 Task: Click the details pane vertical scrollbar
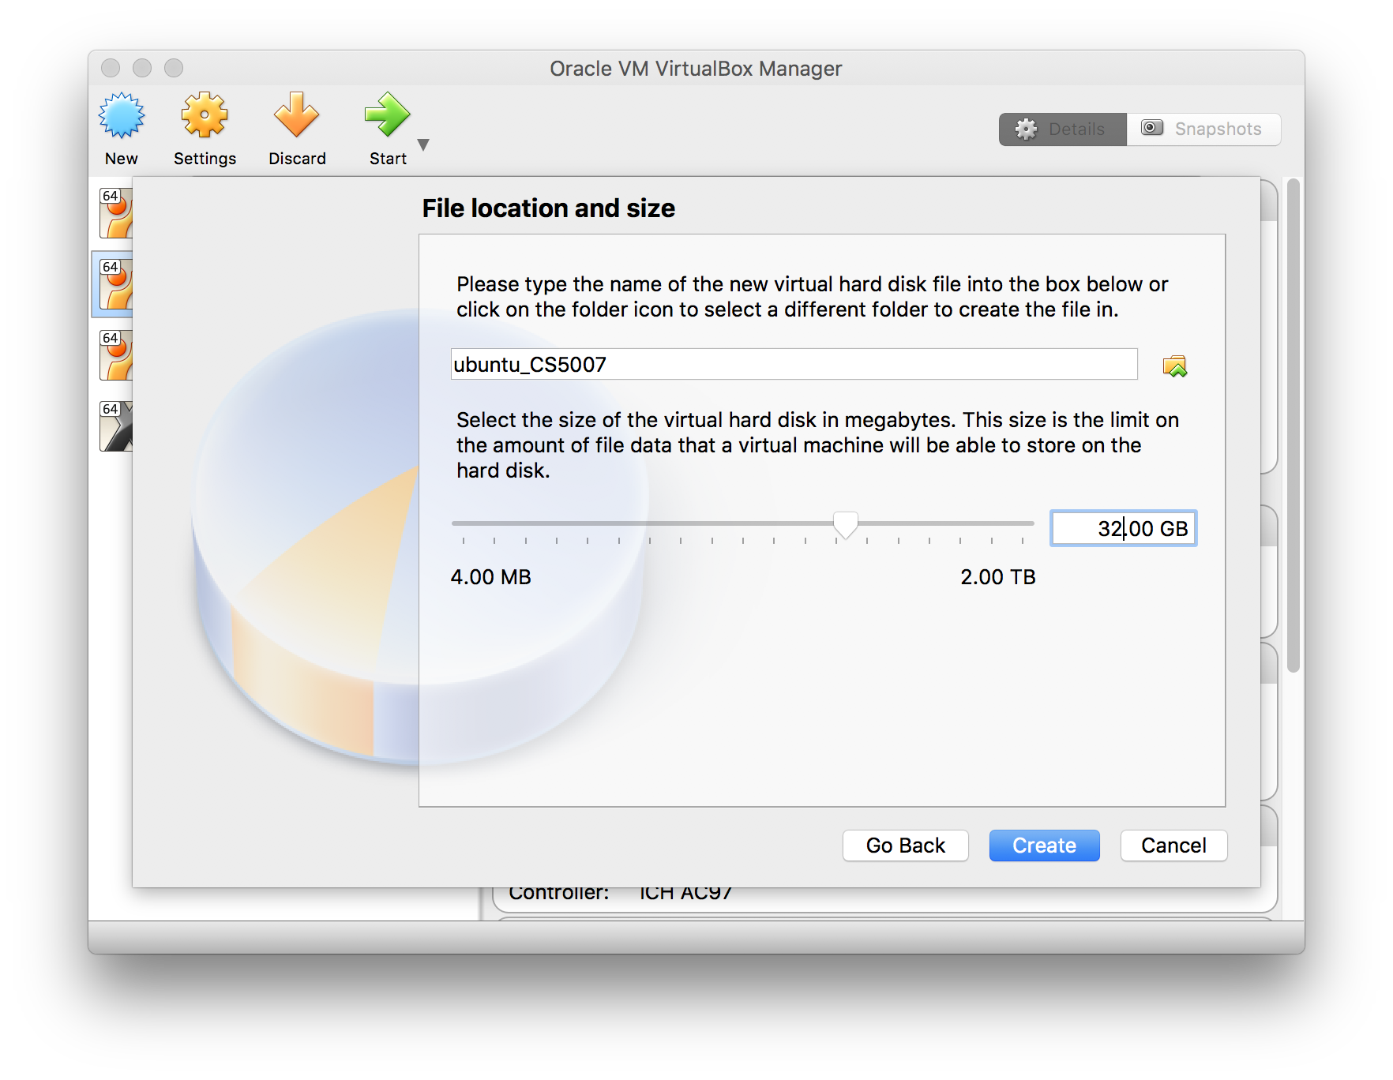(1293, 426)
